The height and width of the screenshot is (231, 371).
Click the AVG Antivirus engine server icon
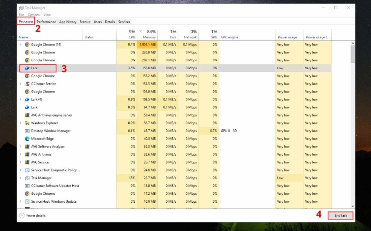[27, 115]
